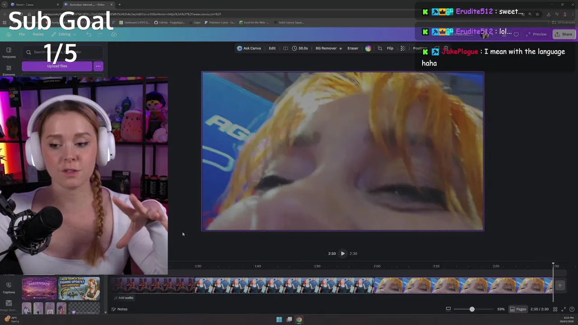Click Add audio below the timeline

coord(123,298)
